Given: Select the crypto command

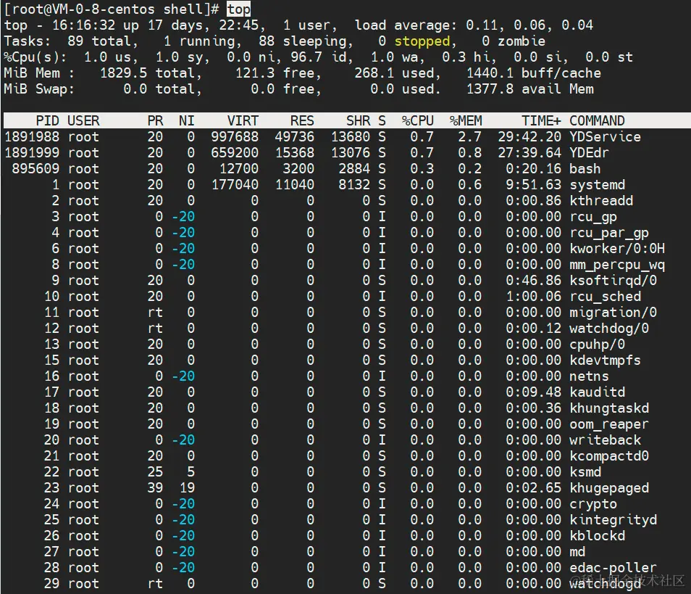Looking at the screenshot, I should 592,504.
